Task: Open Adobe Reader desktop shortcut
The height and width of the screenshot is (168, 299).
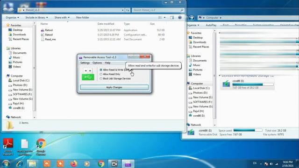Action: pos(8,147)
